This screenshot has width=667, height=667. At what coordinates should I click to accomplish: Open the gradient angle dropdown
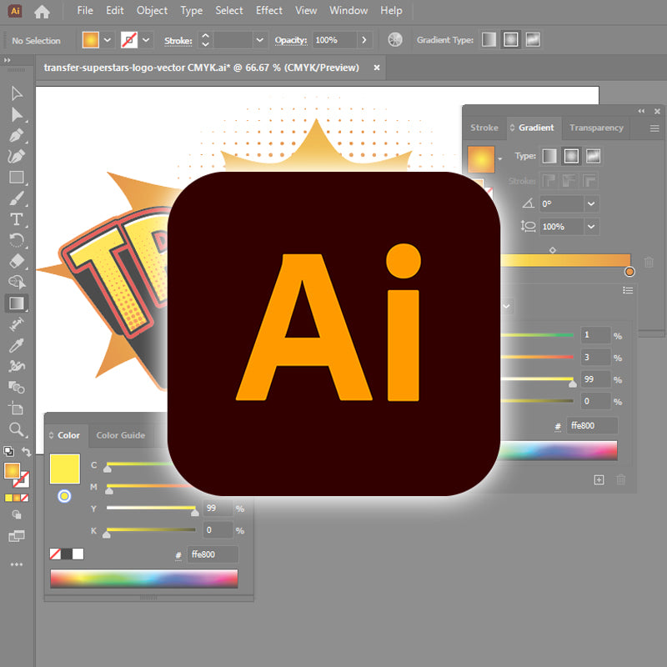click(591, 203)
